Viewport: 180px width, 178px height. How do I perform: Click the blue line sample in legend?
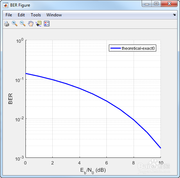click(115, 48)
